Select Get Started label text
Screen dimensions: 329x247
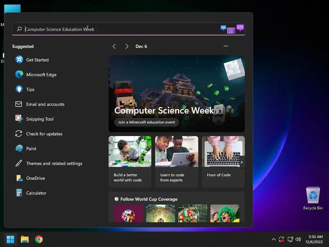point(37,60)
